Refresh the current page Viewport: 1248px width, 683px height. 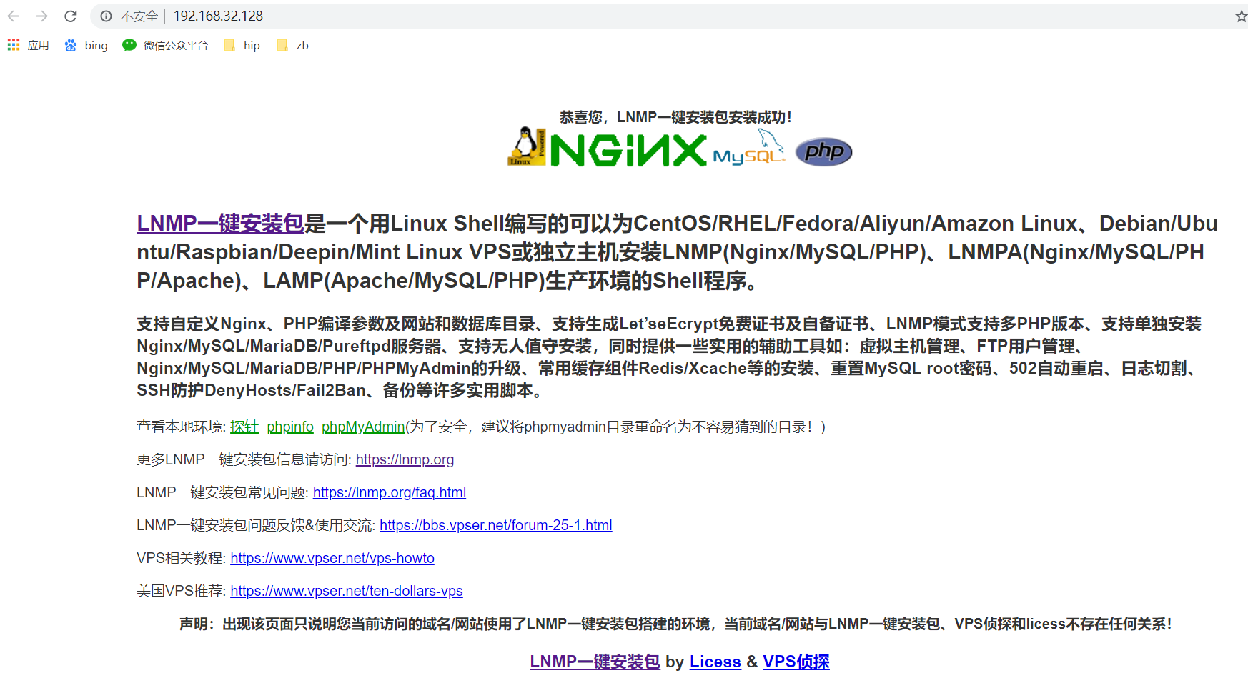[69, 16]
